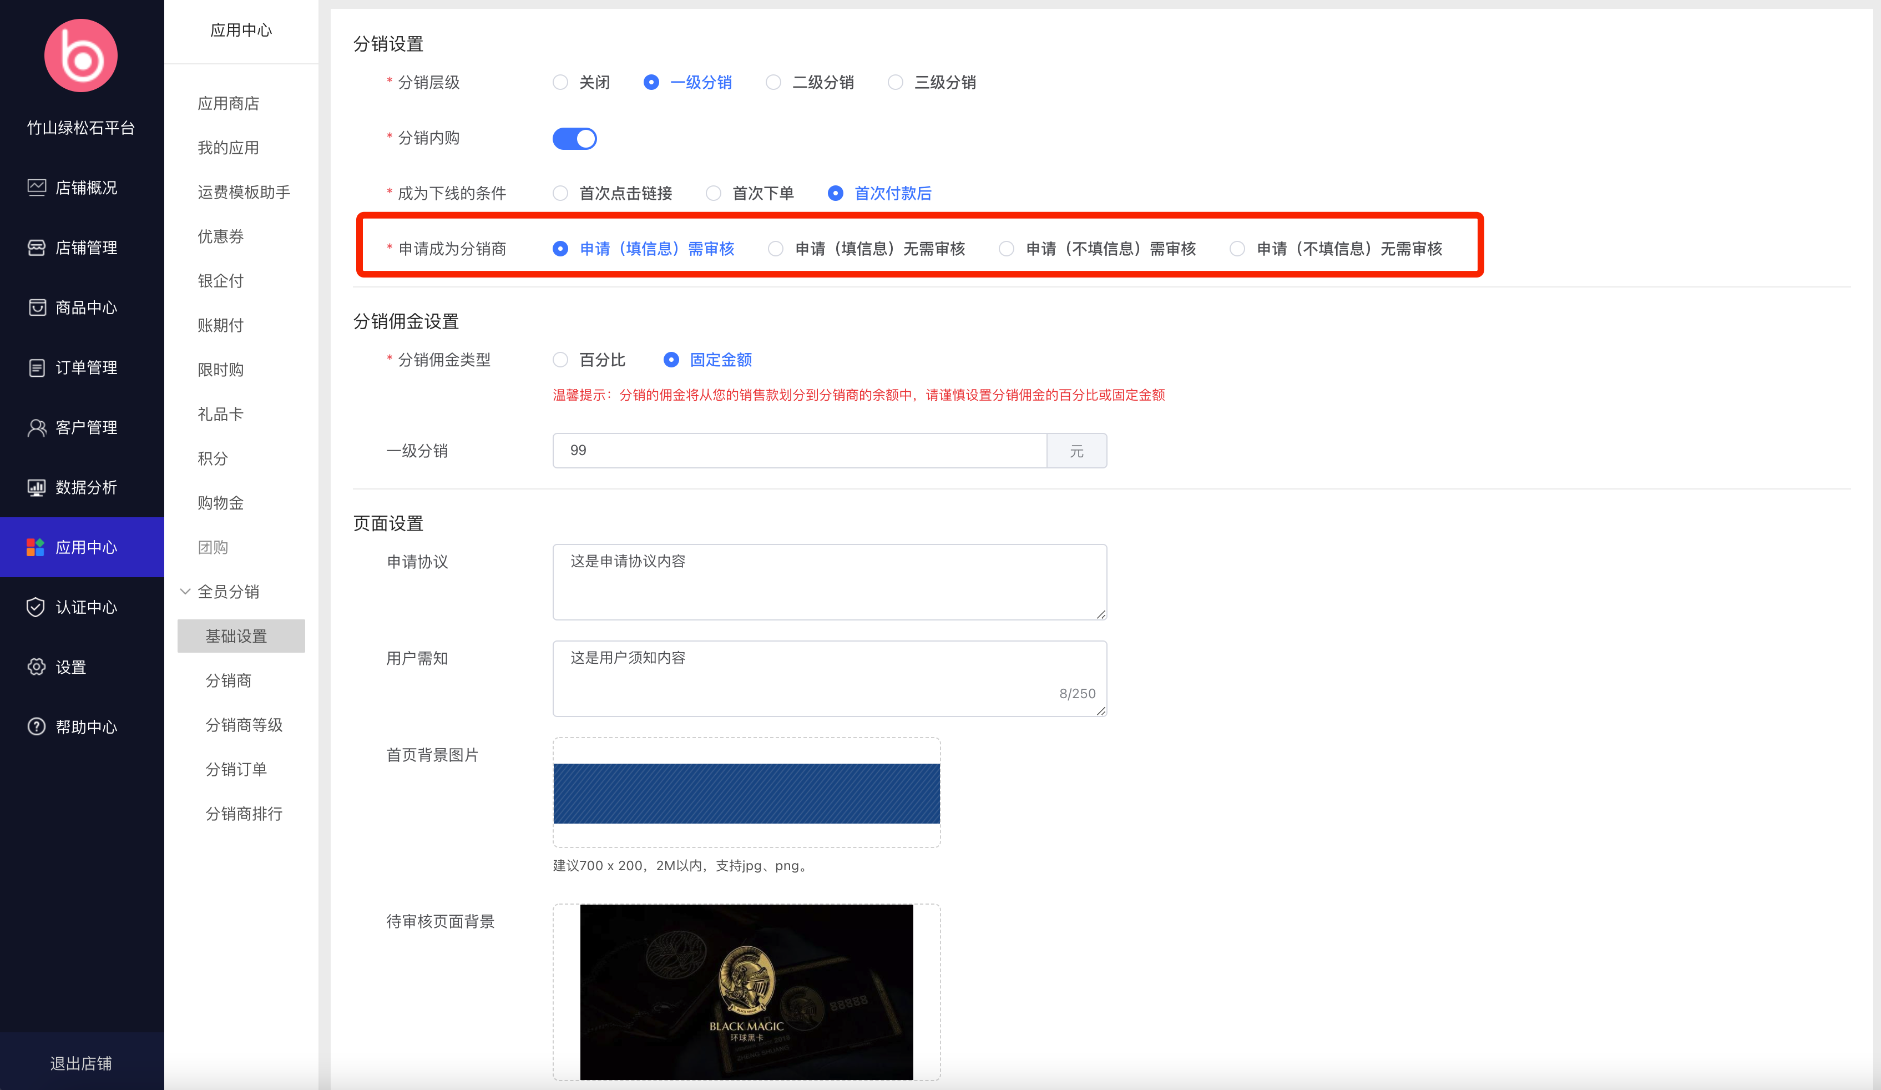The image size is (1881, 1090).
Task: Select 申请（不填信息）无需审核 option
Action: tap(1237, 249)
